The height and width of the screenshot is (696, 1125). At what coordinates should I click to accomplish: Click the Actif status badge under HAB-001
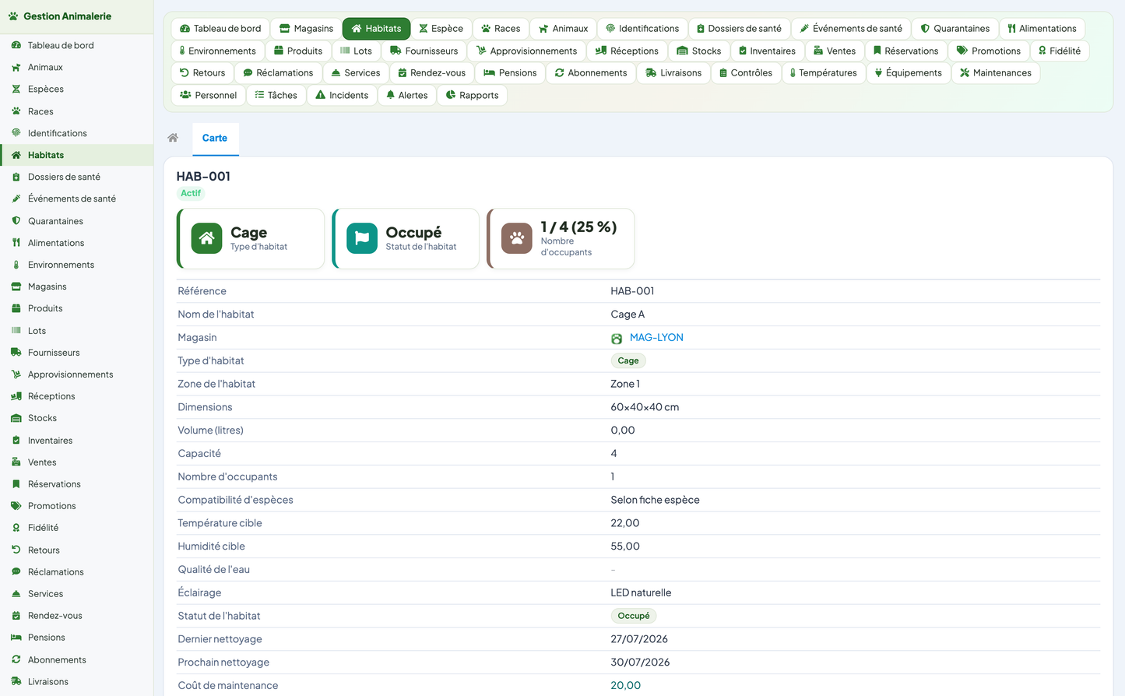191,193
